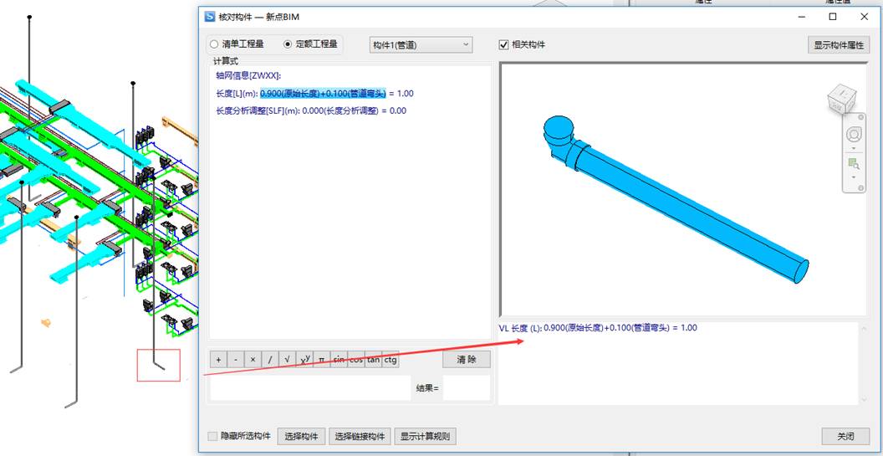Click the x to the power y button
The height and width of the screenshot is (456, 883).
(304, 360)
